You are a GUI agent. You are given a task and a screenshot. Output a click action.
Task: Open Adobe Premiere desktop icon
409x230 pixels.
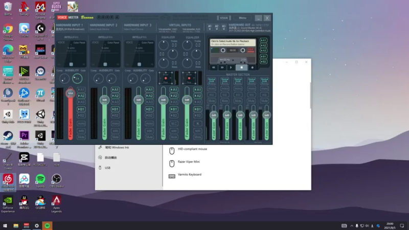24,140
